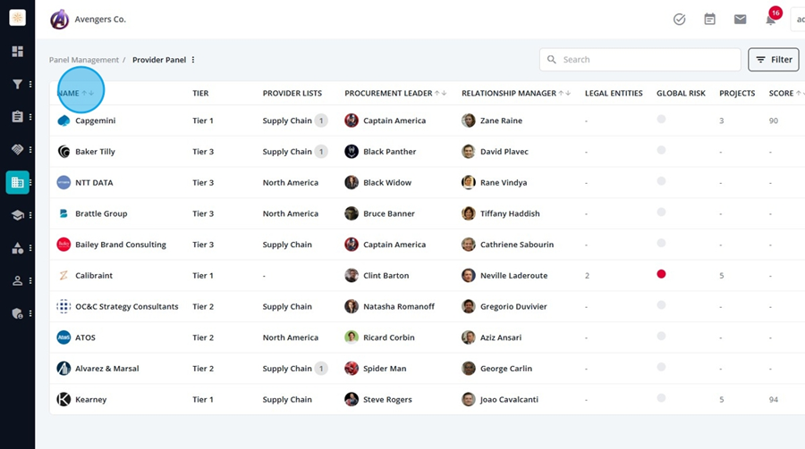Click into the Search field

[640, 60]
